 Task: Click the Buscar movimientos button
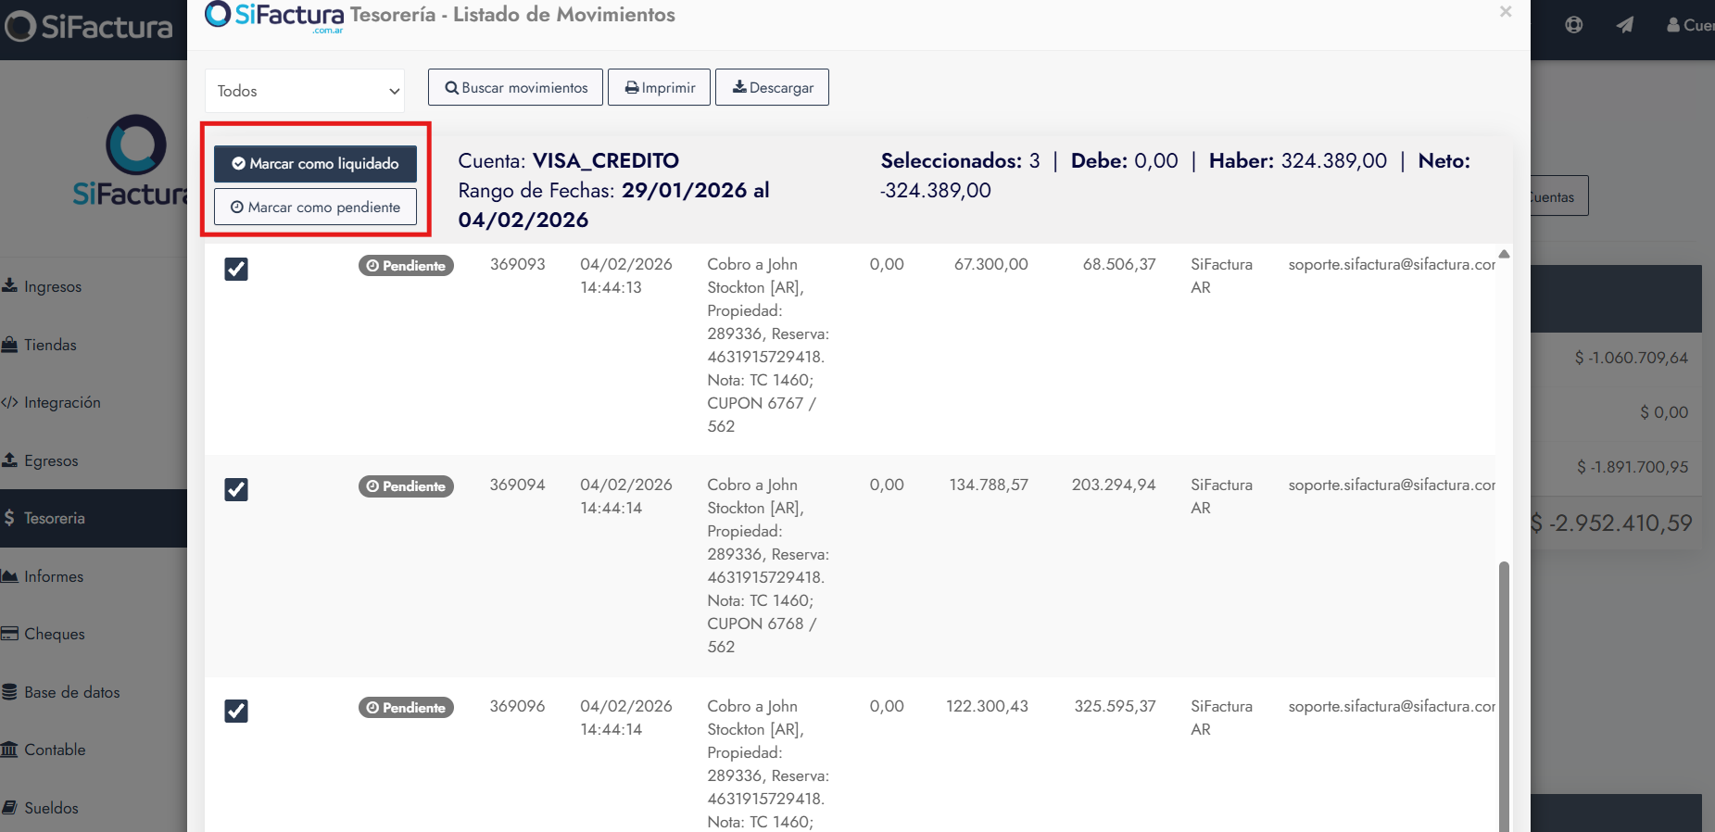coord(515,88)
